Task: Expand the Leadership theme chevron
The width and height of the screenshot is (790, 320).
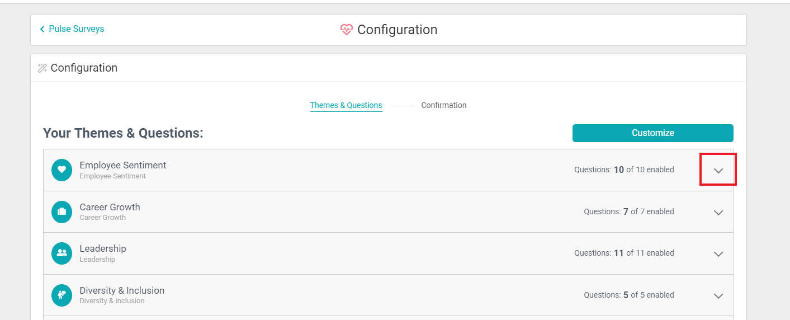Action: pos(718,254)
